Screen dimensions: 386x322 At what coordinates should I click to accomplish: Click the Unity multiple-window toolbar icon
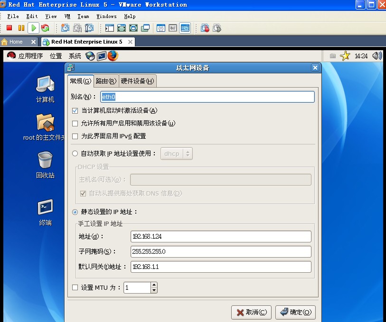click(145, 28)
